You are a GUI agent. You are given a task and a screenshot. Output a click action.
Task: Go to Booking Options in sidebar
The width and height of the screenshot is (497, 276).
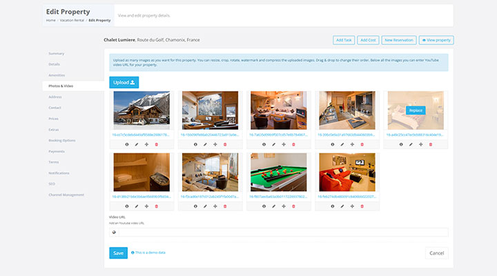[x=62, y=140]
